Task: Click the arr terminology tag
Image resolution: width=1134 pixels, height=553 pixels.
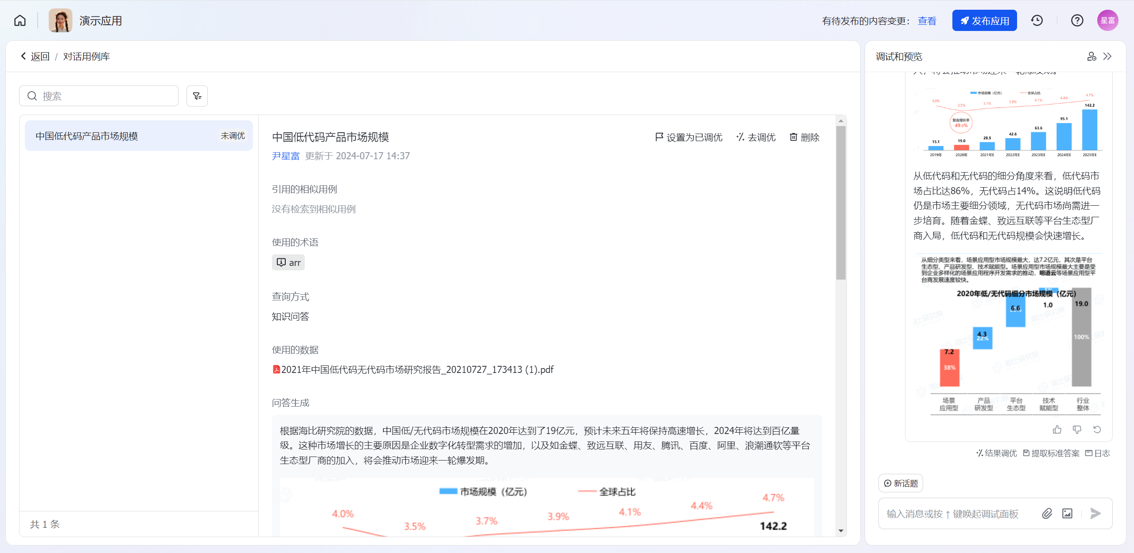Action: (288, 262)
